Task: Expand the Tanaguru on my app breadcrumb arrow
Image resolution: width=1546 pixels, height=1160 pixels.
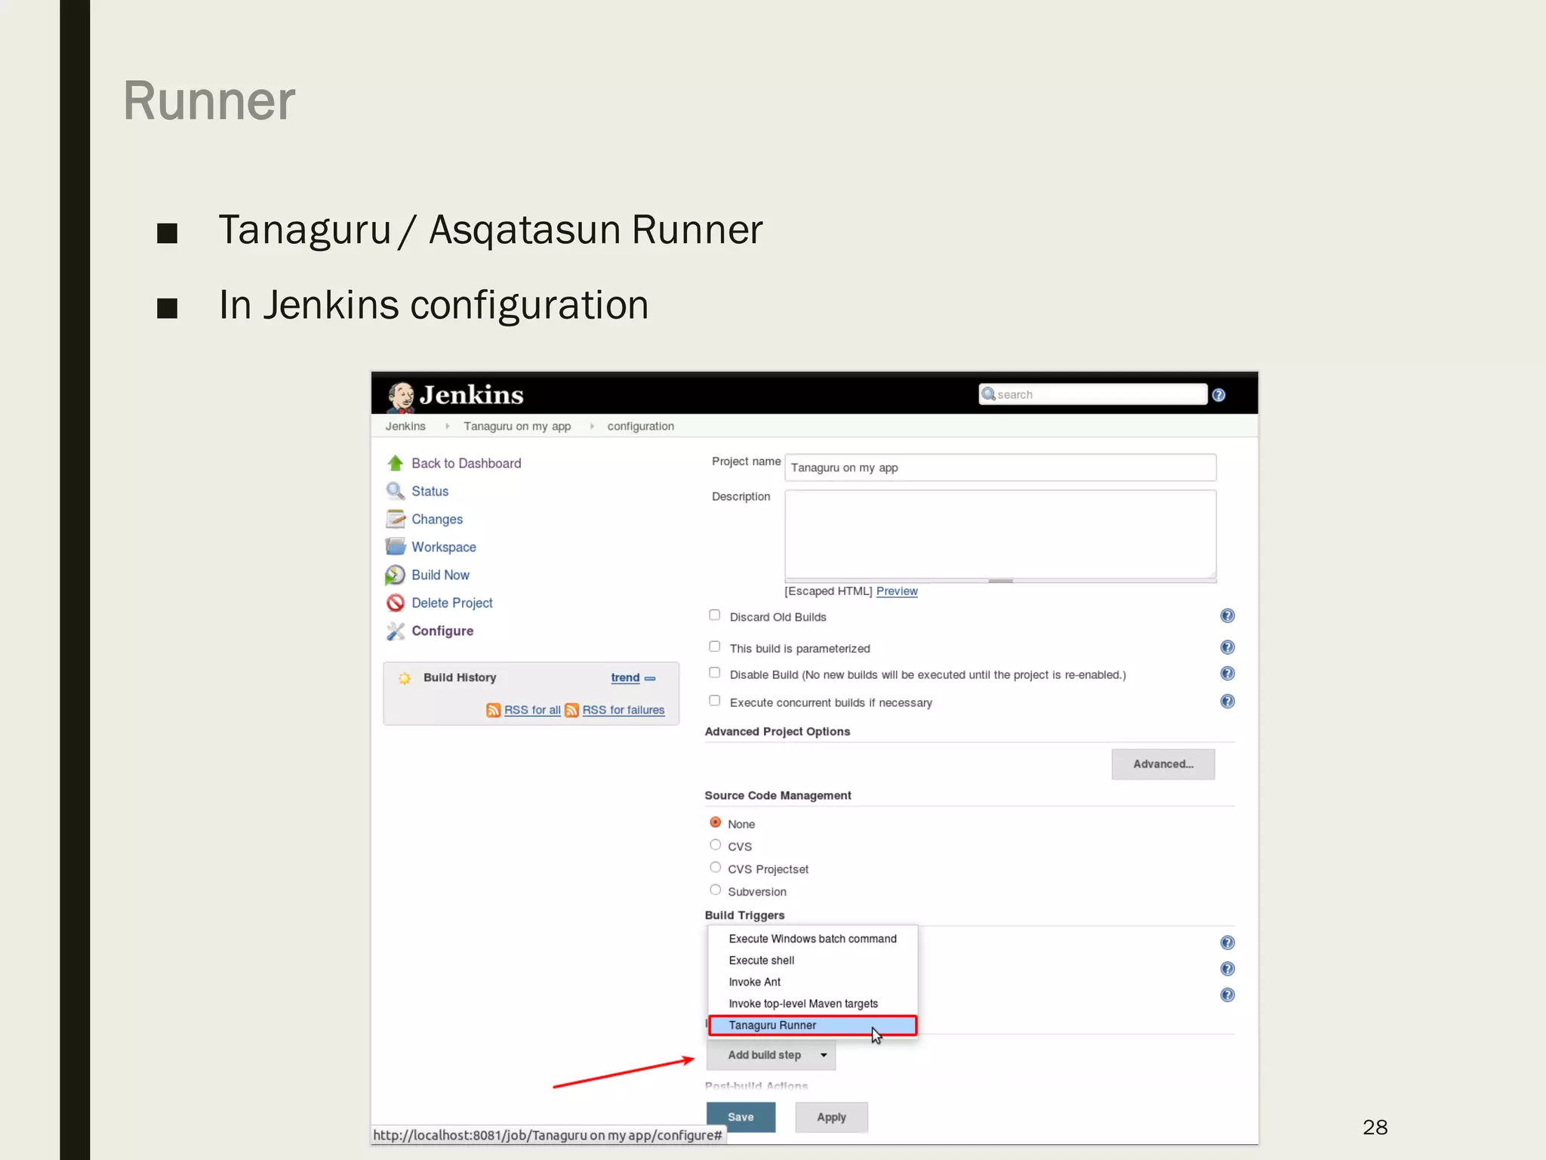Action: click(x=592, y=427)
